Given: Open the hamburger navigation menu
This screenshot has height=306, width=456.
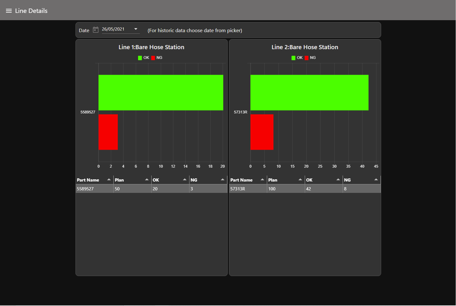Looking at the screenshot, I should (9, 11).
